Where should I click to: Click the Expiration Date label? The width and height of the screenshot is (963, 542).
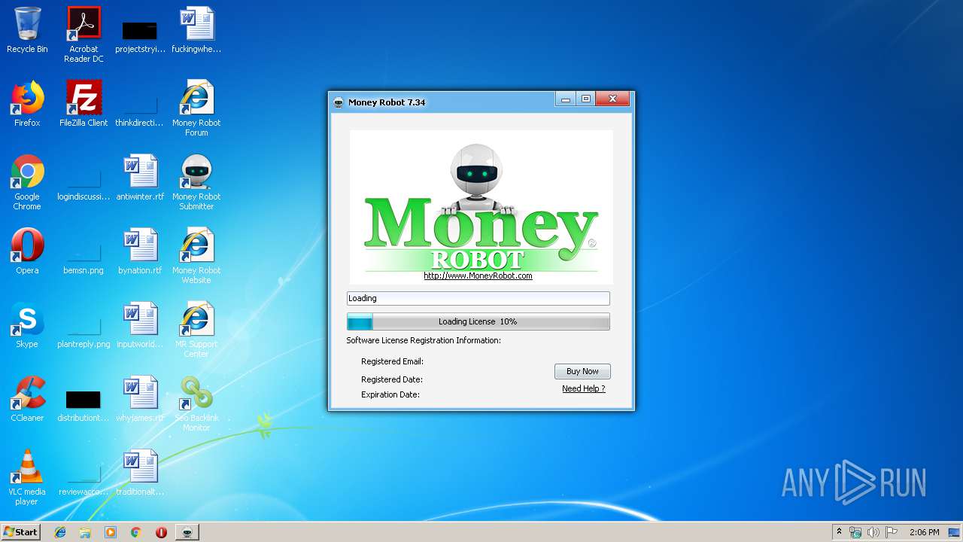tap(390, 394)
